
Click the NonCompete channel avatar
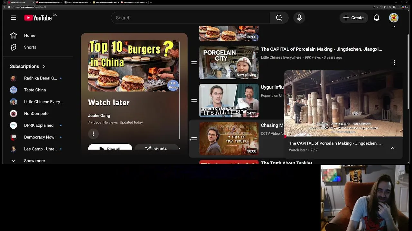[14, 114]
